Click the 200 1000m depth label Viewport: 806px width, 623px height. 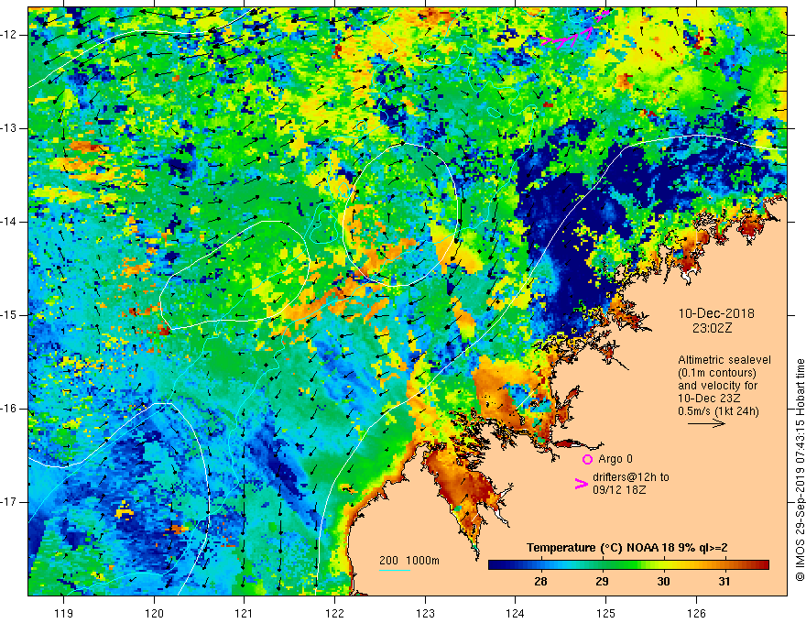click(409, 561)
